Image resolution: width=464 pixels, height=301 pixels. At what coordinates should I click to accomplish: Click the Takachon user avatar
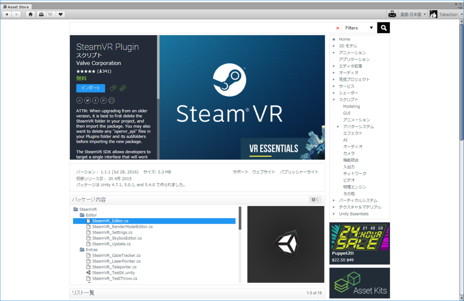(x=433, y=14)
